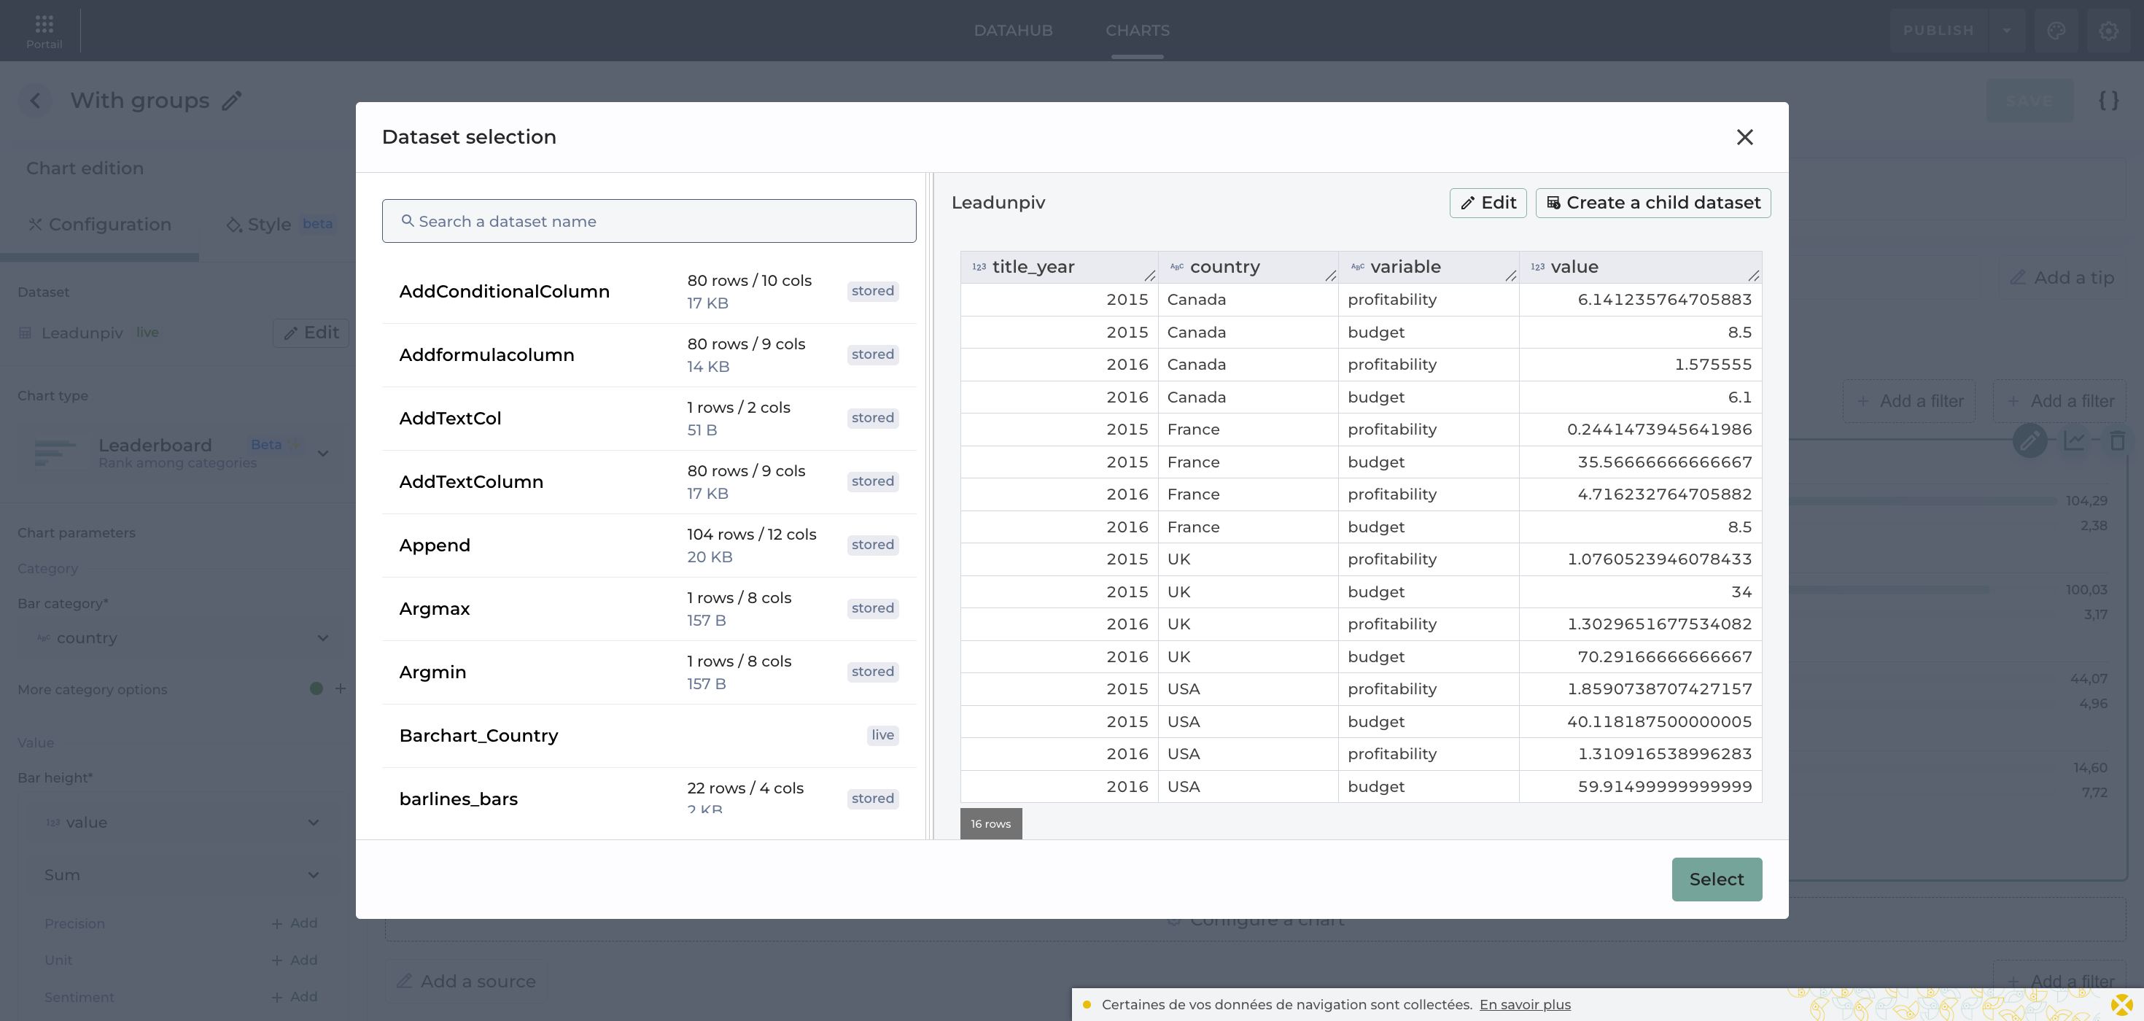Toggle the green More category options indicator
The width and height of the screenshot is (2144, 1021).
point(316,688)
